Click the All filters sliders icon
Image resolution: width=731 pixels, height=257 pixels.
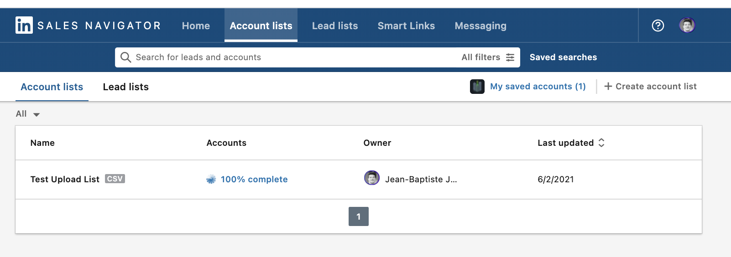(510, 57)
